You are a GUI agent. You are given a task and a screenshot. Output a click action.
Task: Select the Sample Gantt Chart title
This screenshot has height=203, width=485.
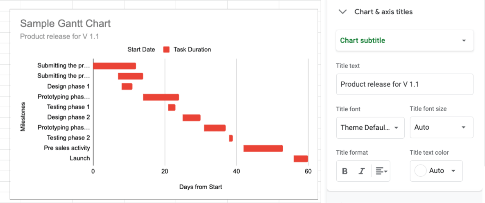click(66, 23)
